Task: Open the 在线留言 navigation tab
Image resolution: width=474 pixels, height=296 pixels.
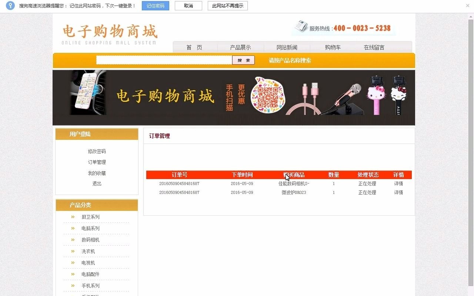Action: click(x=374, y=47)
